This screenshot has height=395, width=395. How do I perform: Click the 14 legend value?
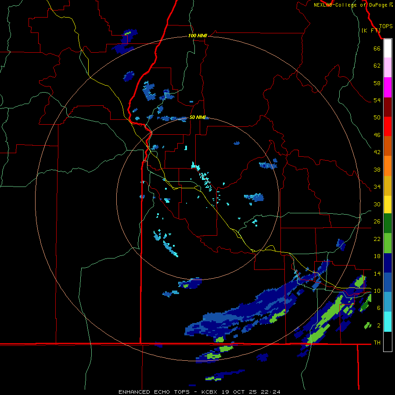click(377, 273)
